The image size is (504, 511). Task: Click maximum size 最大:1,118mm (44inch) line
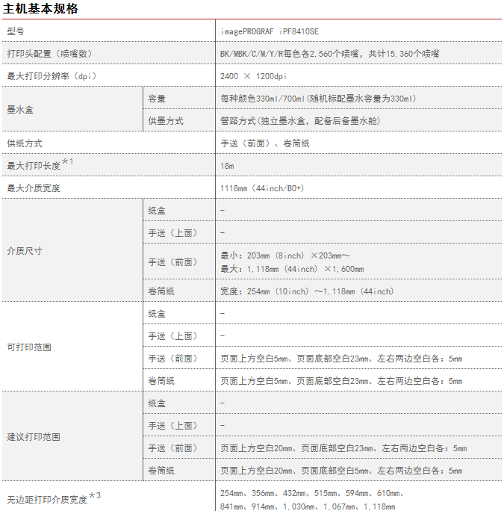pos(292,269)
